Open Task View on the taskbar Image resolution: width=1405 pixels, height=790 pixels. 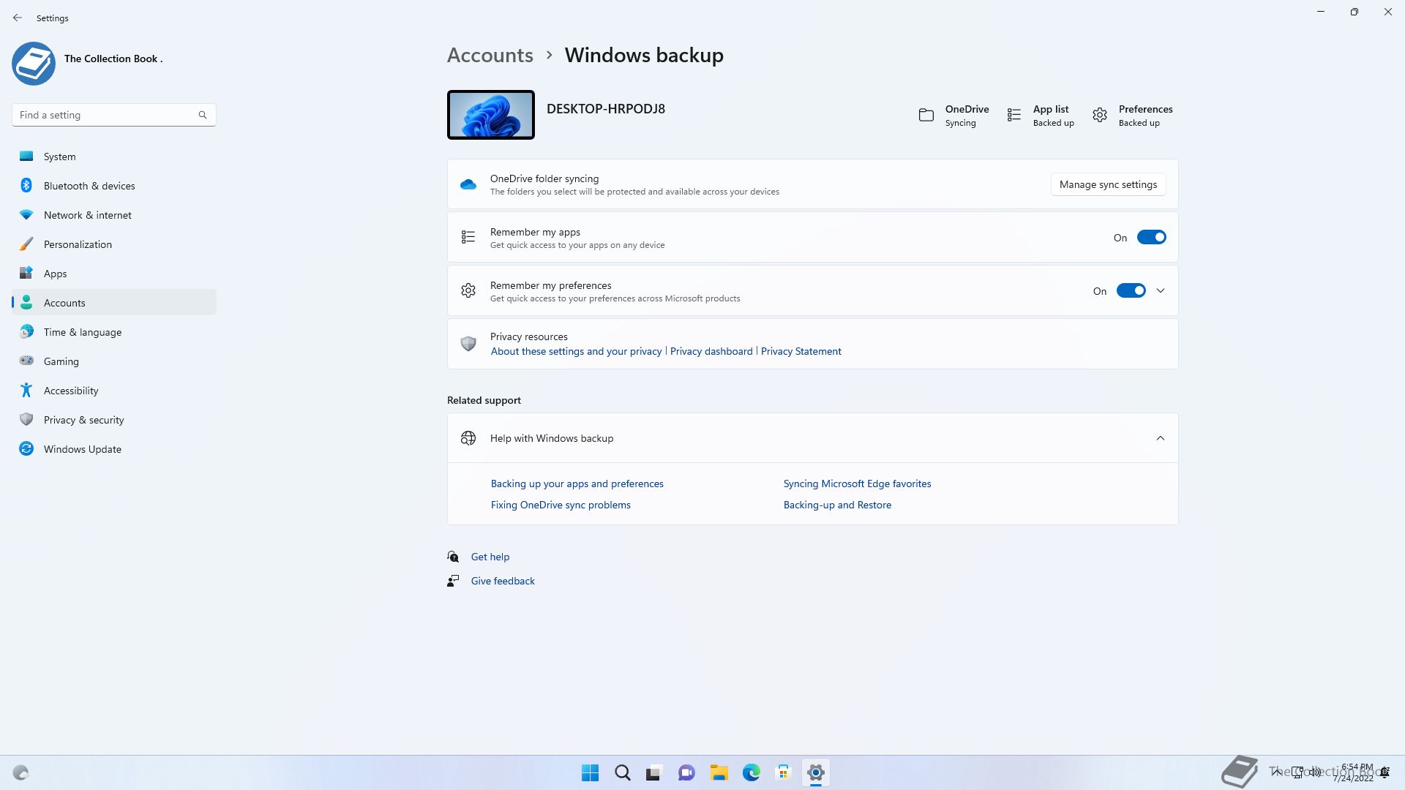coord(654,772)
